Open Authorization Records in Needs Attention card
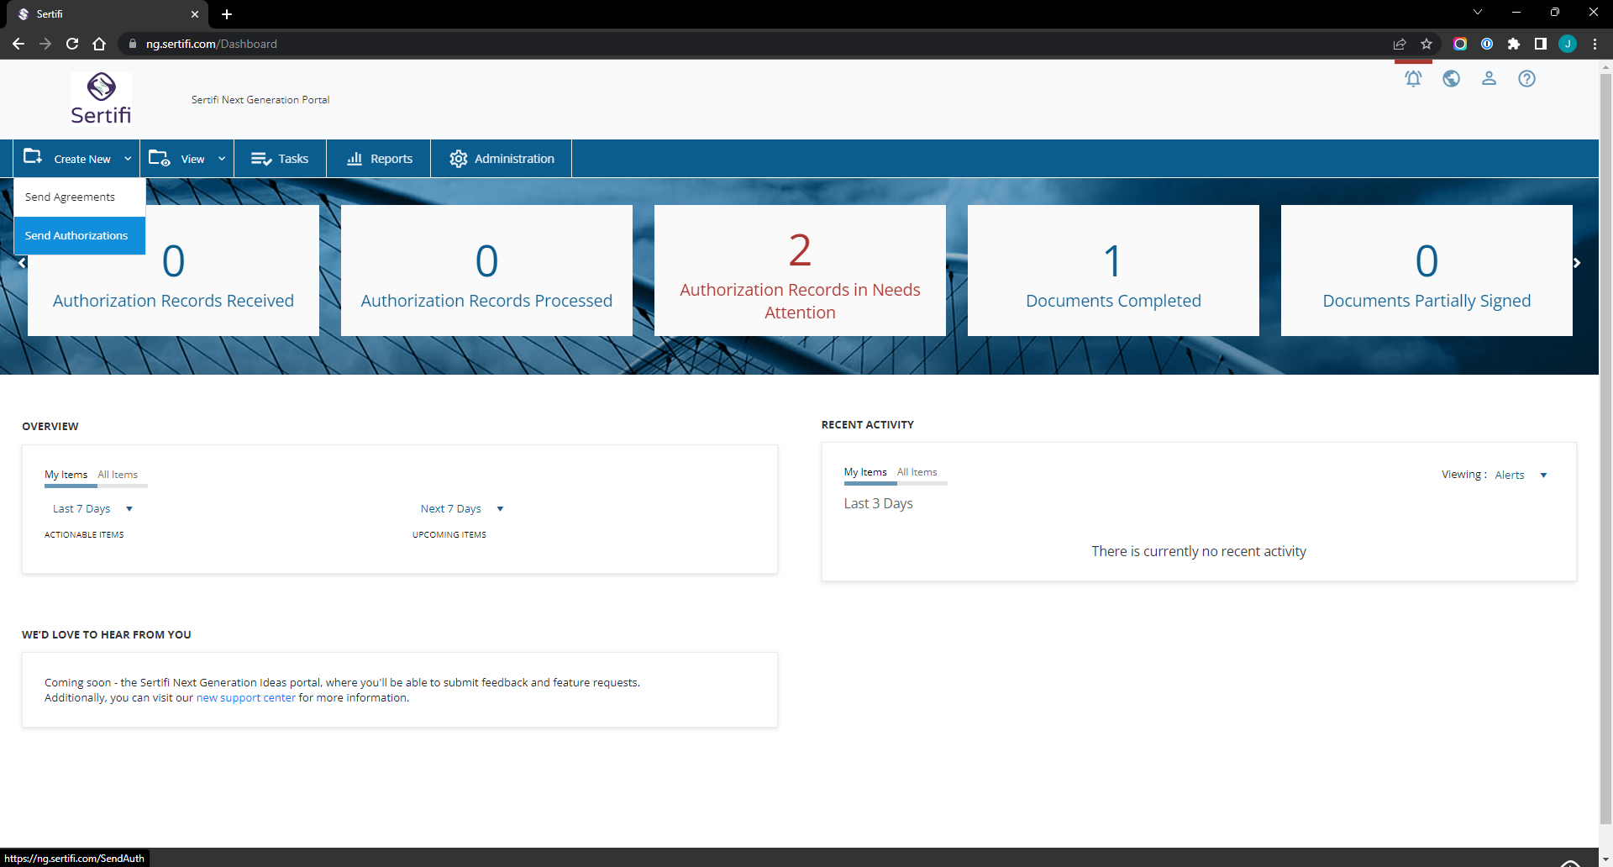This screenshot has width=1613, height=867. (x=800, y=271)
